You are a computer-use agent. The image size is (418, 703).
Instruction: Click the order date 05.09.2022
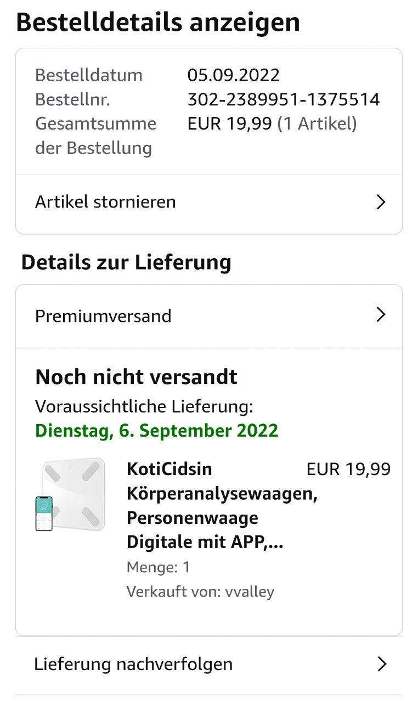[x=233, y=75]
